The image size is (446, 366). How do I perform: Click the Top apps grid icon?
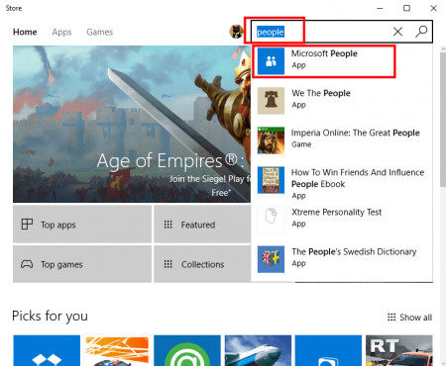coord(27,225)
